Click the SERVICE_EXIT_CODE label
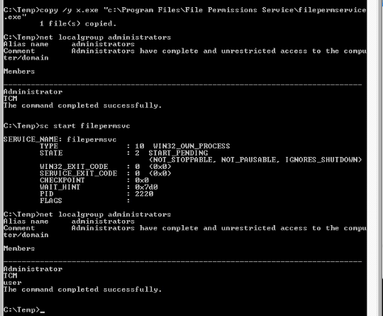This screenshot has width=383, height=316. pos(79,173)
